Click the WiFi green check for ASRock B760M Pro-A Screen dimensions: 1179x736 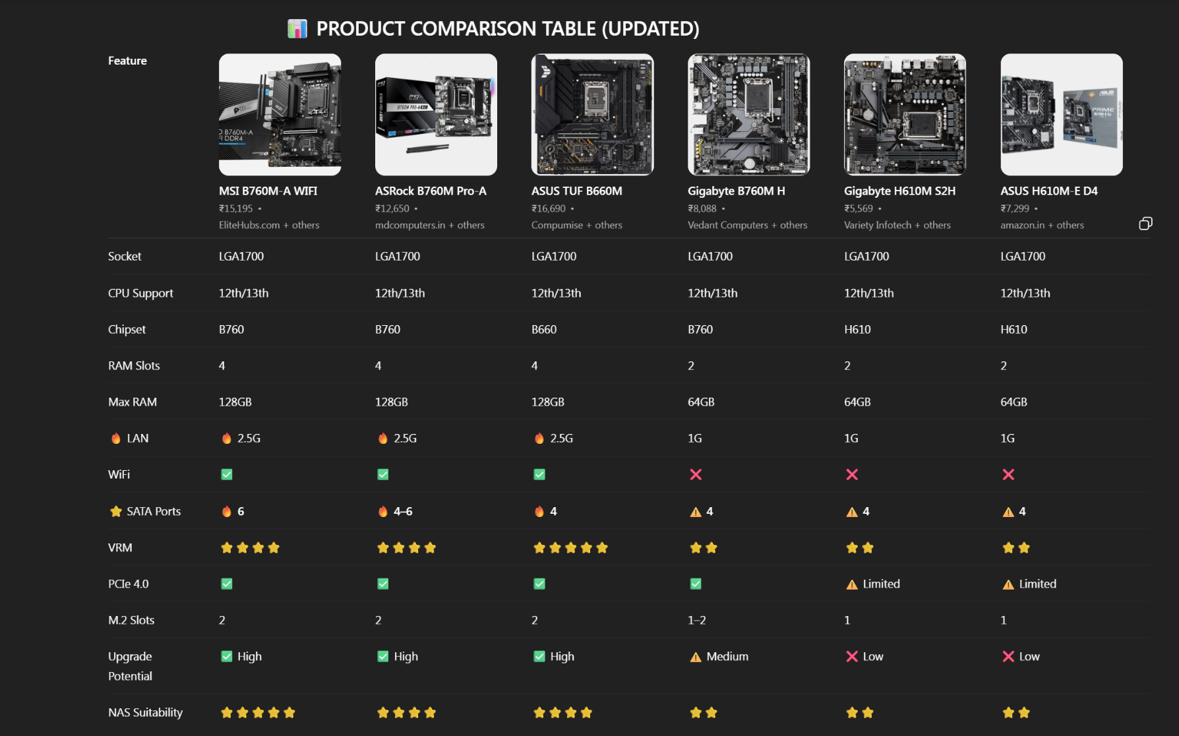click(383, 475)
